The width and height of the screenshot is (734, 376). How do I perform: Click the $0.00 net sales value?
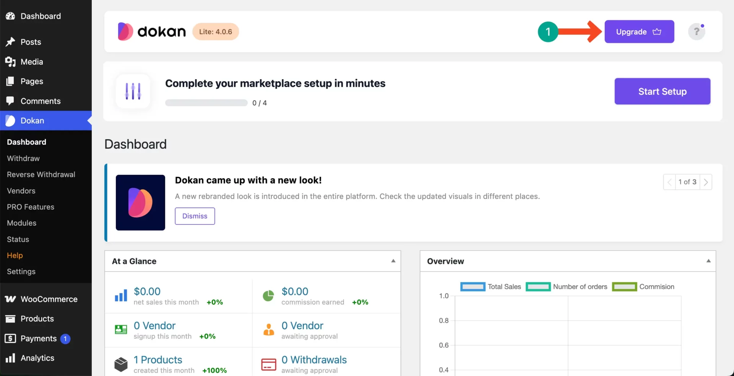pyautogui.click(x=147, y=291)
